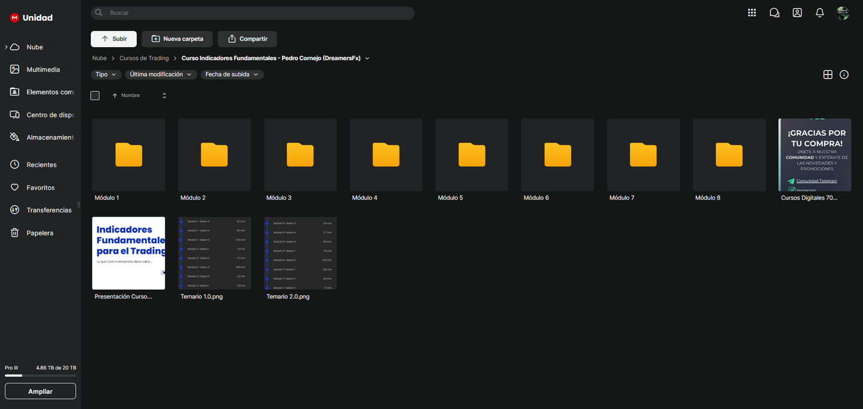Tick the select-all checkbox
This screenshot has height=409, width=863.
point(95,95)
